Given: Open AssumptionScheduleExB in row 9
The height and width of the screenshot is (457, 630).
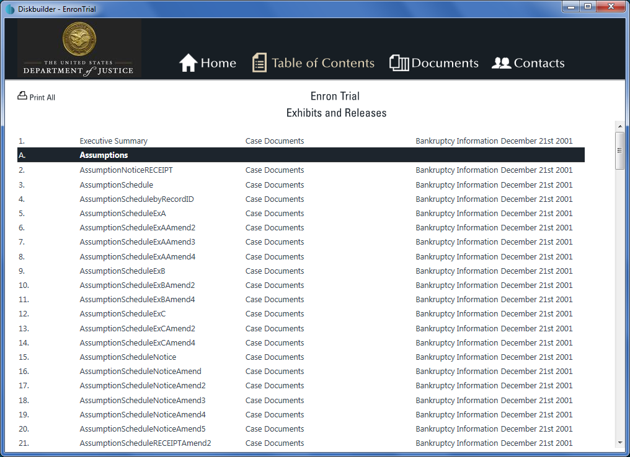Looking at the screenshot, I should (x=123, y=271).
